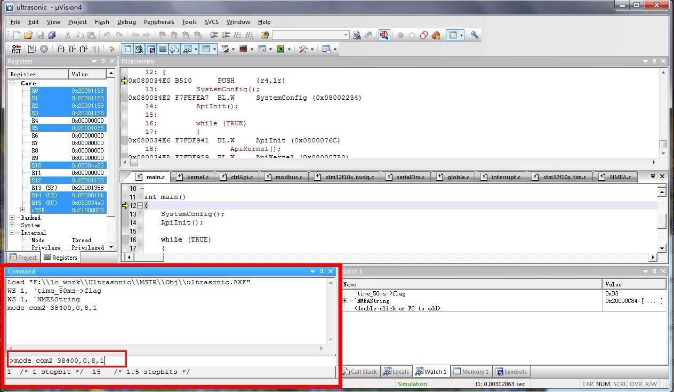Image resolution: width=674 pixels, height=392 pixels.
Task: Click inside the command input field
Action: (64, 359)
